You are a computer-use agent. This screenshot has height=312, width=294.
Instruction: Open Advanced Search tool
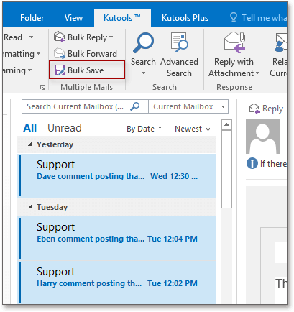click(179, 55)
